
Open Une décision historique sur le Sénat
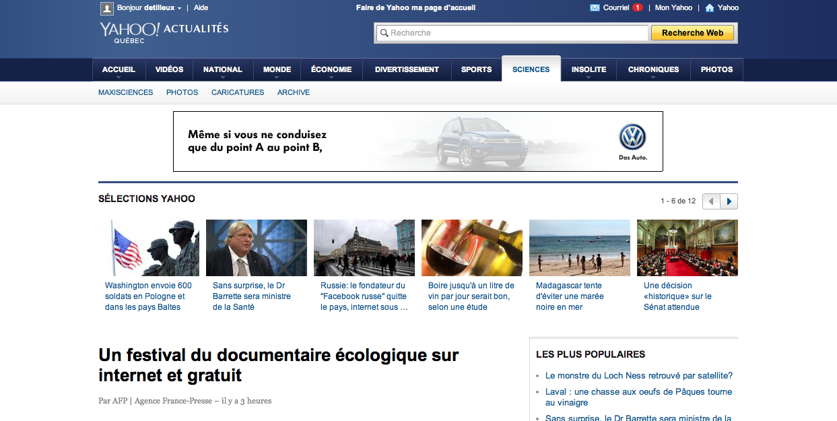coord(677,296)
